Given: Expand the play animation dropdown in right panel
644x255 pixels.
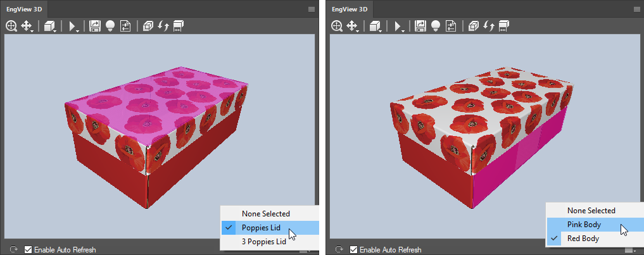Looking at the screenshot, I should click(x=399, y=26).
